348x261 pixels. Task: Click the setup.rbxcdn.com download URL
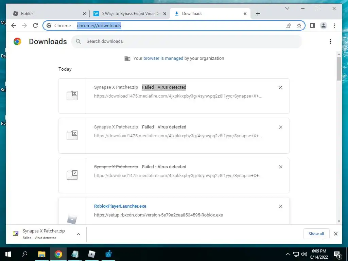[x=158, y=215]
